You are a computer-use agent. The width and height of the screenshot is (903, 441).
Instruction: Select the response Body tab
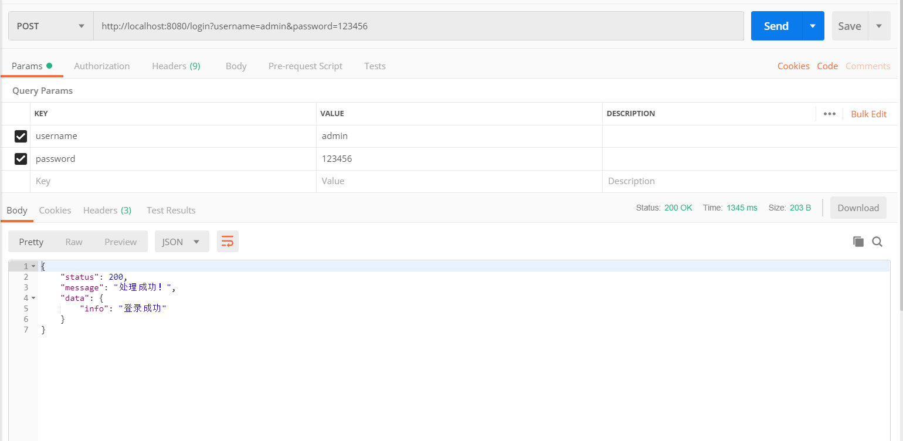point(17,210)
